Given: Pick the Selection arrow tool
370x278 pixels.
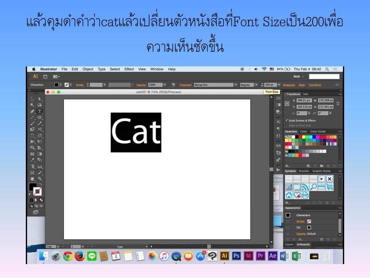Looking at the screenshot, I should click(x=32, y=99).
